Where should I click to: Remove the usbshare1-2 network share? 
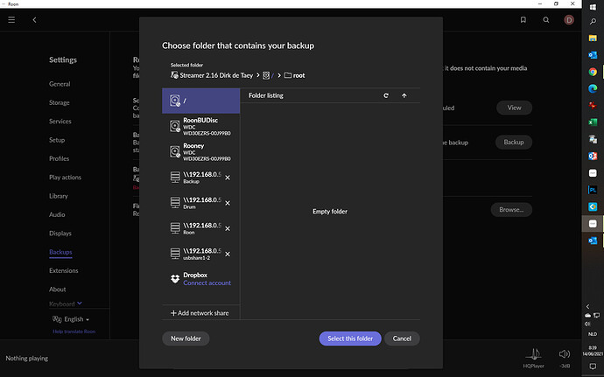coord(228,255)
